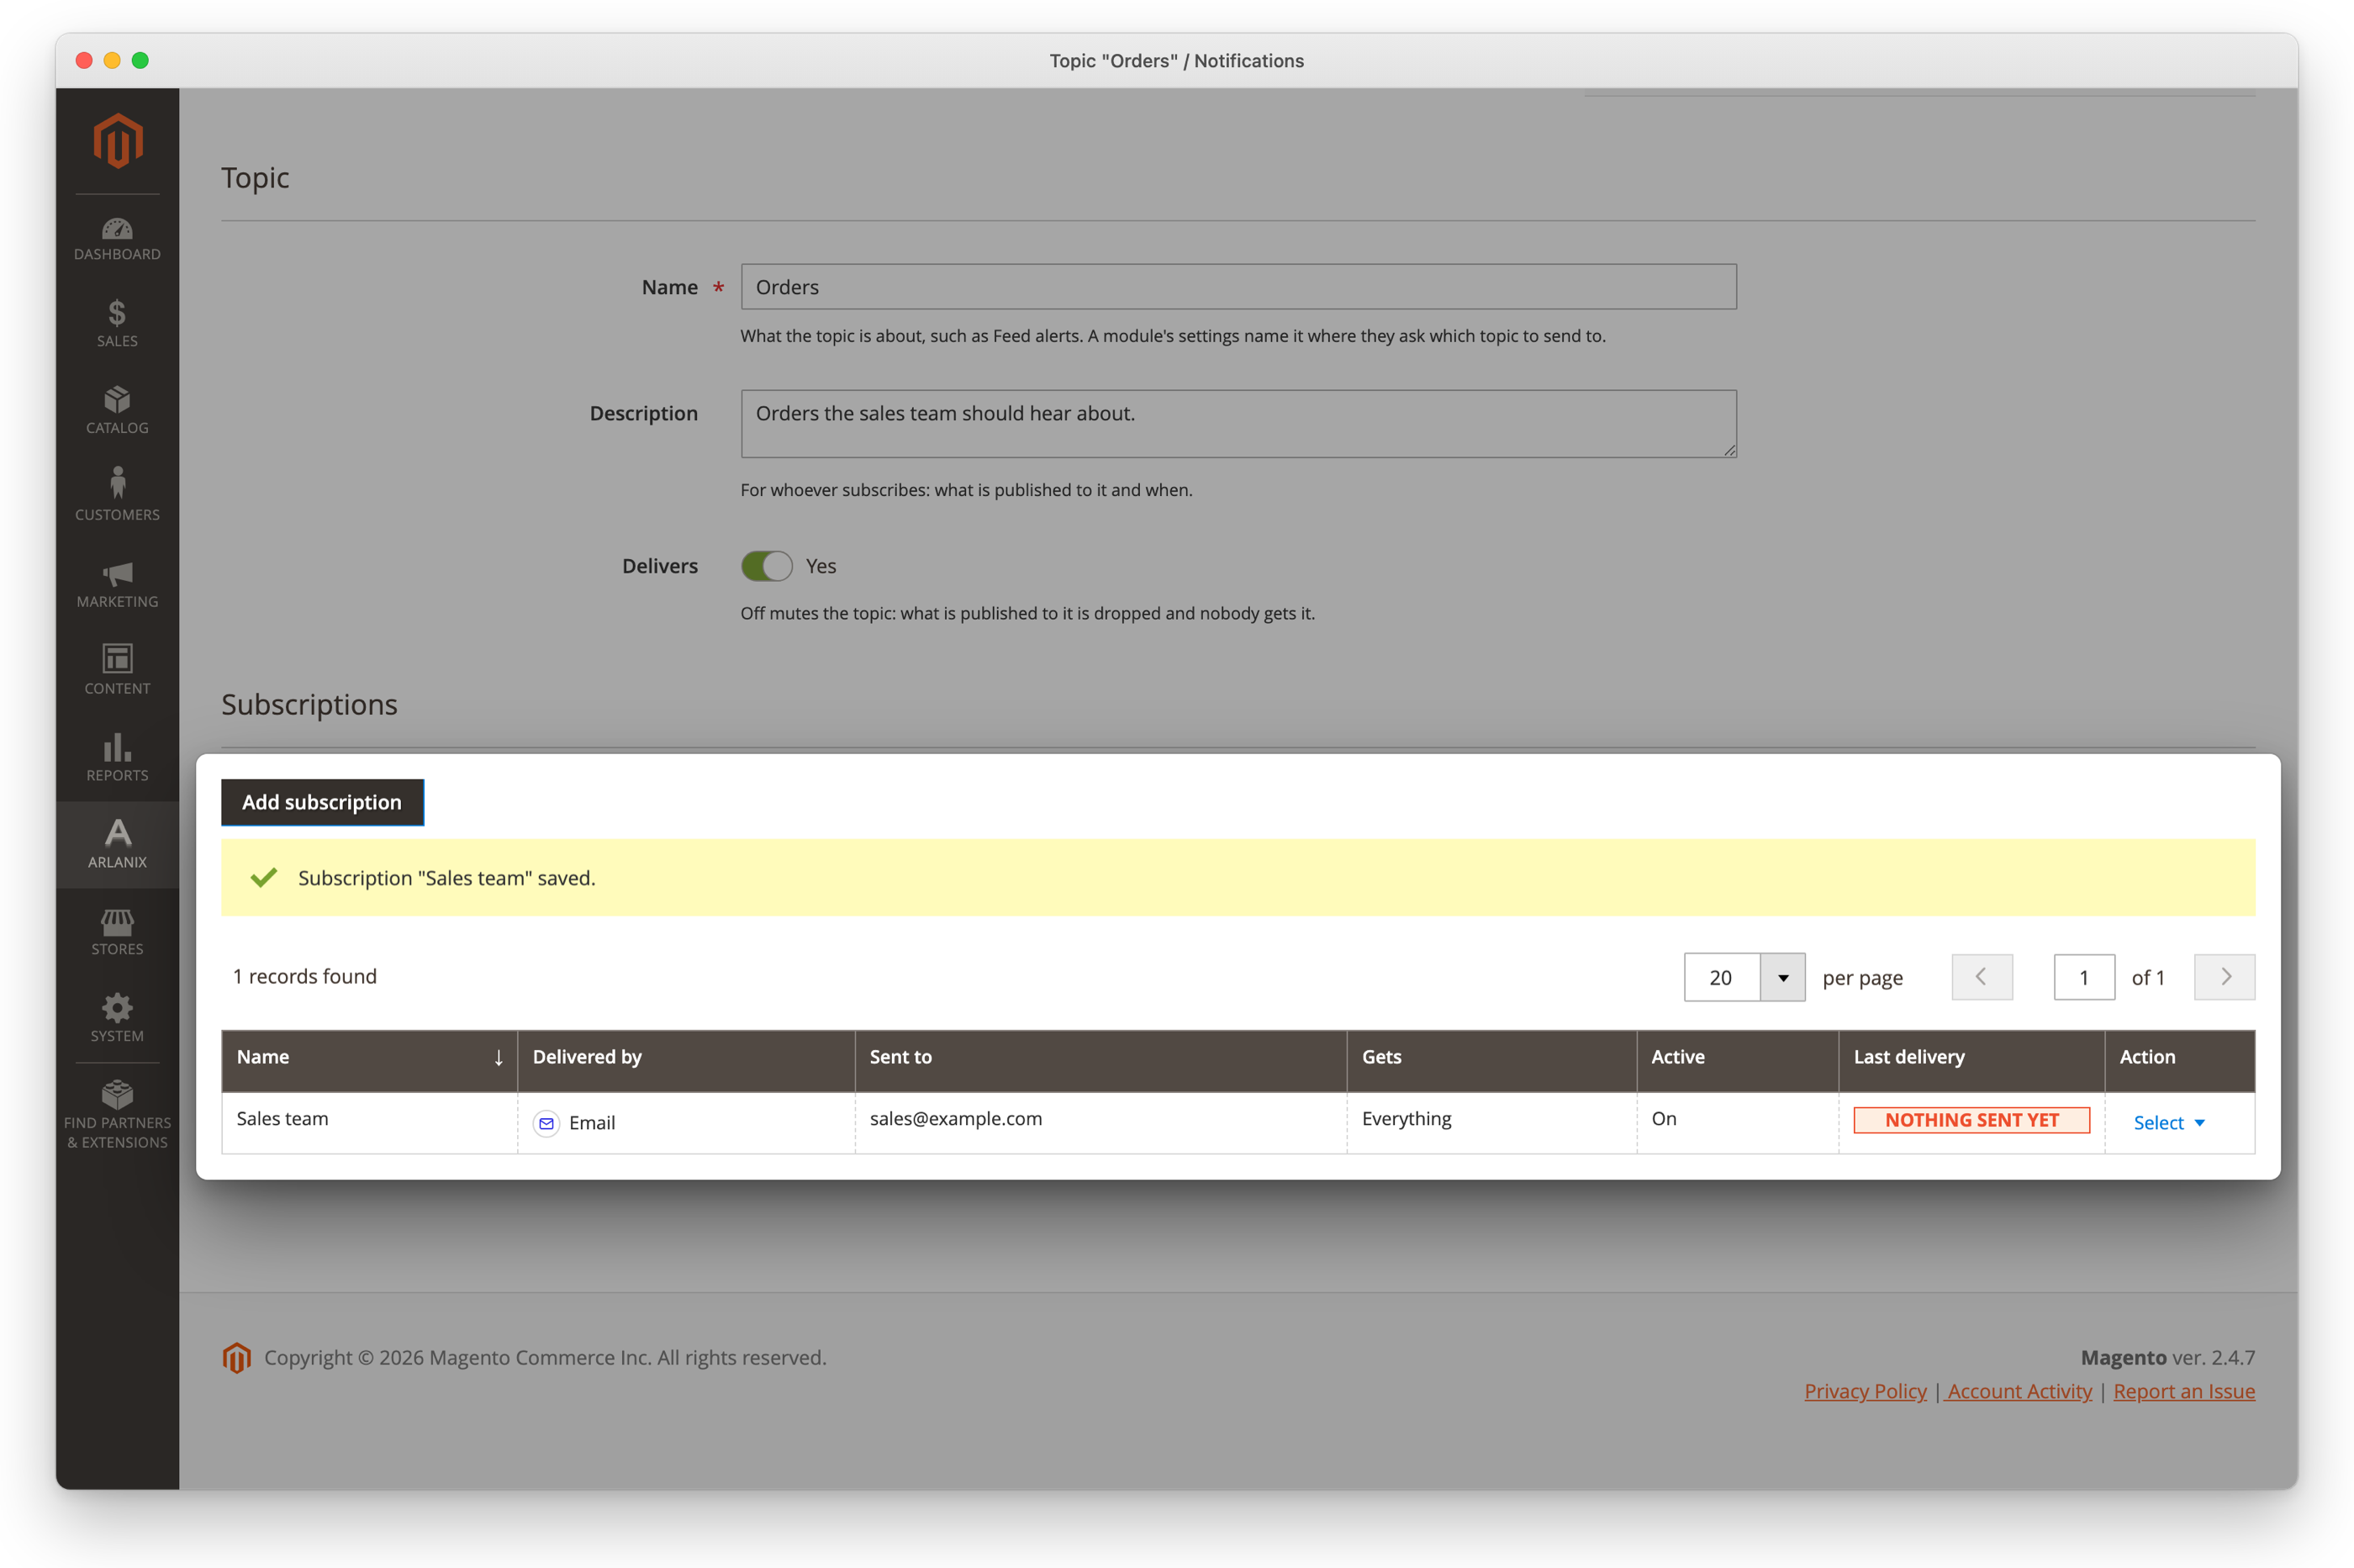Click the "1 records found" text

(x=305, y=976)
